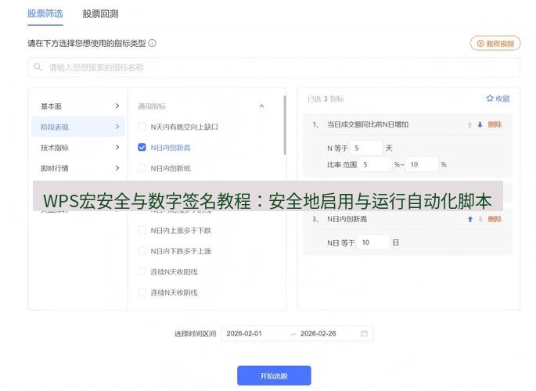Expand the 即时行情 chevron arrow
Viewport: 536px width, 391px height.
(117, 167)
